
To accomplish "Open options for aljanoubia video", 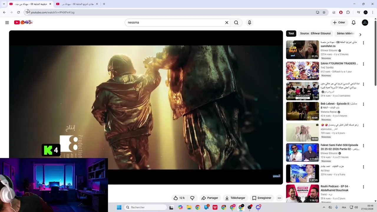I will pos(363,125).
